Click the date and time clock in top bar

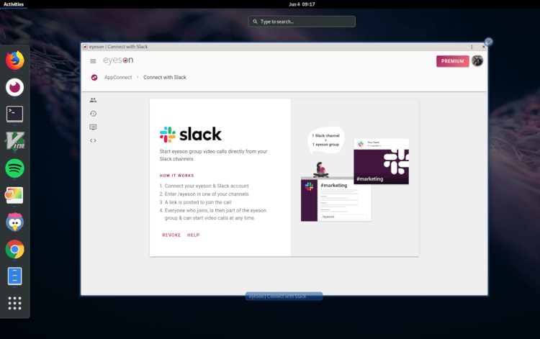click(302, 4)
